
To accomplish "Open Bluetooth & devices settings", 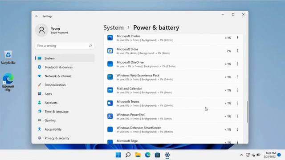I will [x=65, y=67].
